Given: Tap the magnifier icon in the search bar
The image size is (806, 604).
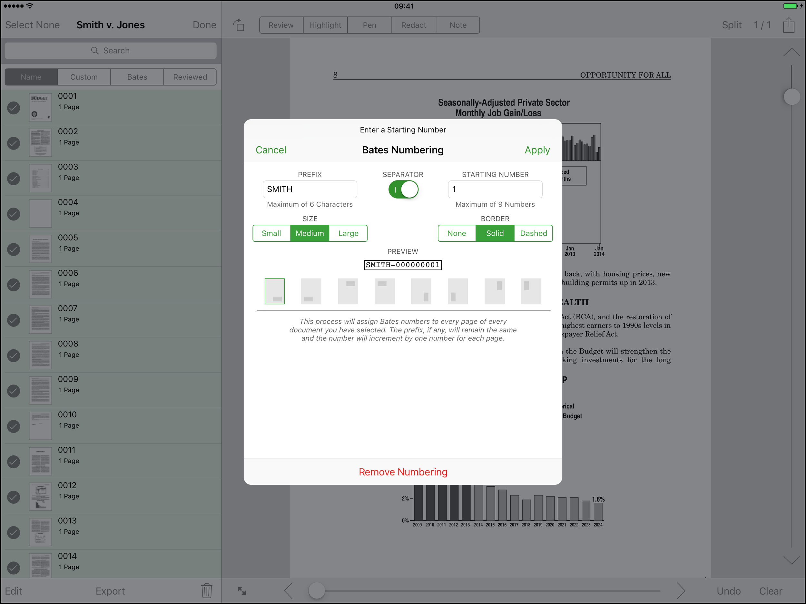Looking at the screenshot, I should (94, 50).
